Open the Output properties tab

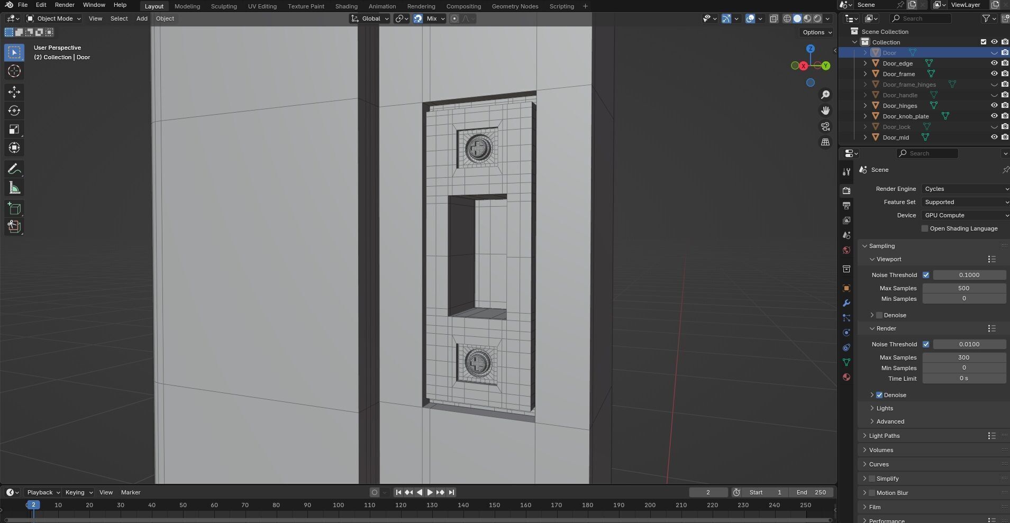[x=847, y=205]
